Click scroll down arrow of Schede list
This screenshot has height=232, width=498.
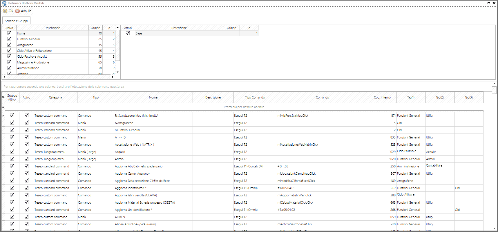[x=117, y=72]
